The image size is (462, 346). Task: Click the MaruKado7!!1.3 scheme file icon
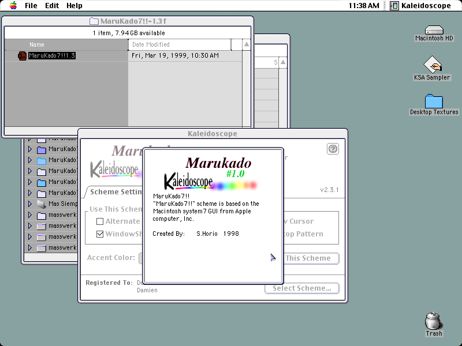22,55
